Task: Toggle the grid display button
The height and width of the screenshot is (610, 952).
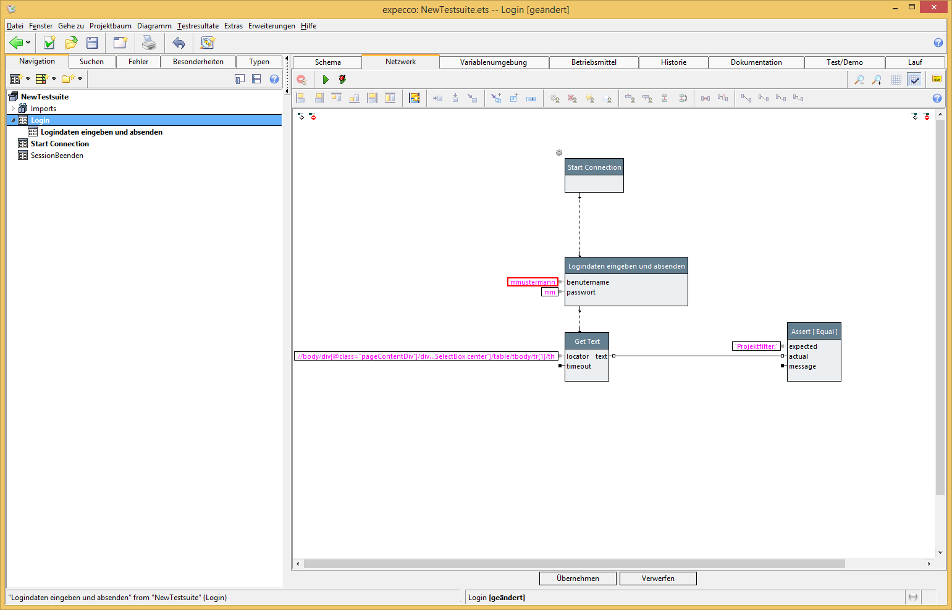Action: 896,80
